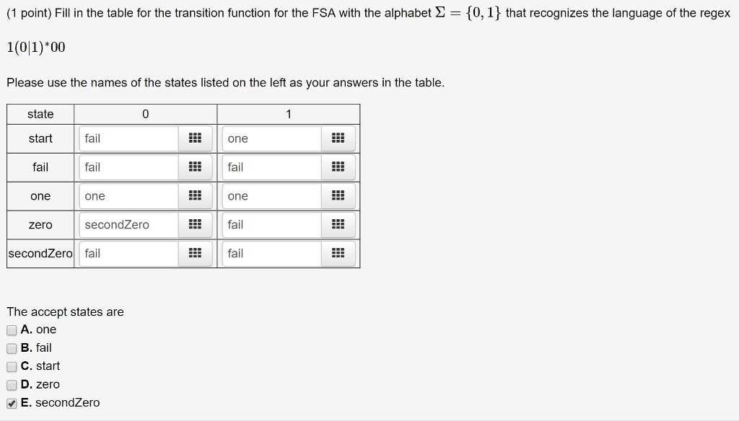Image resolution: width=739 pixels, height=421 pixels.
Task: Open the answer palette for secondZero under column 0
Action: click(x=195, y=253)
